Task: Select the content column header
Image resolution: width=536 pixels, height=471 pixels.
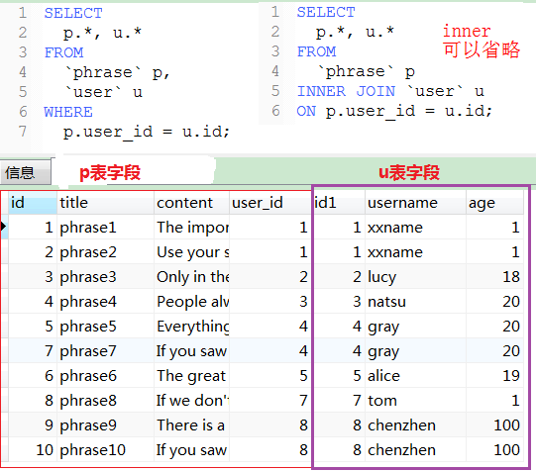Action: (191, 203)
